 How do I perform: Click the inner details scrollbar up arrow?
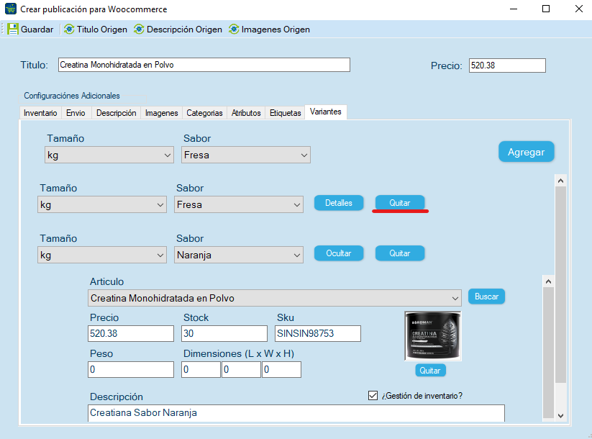(x=548, y=281)
